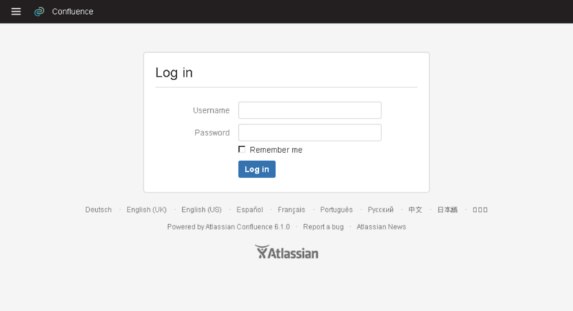The width and height of the screenshot is (573, 311).
Task: Switch language to Português
Action: 336,210
